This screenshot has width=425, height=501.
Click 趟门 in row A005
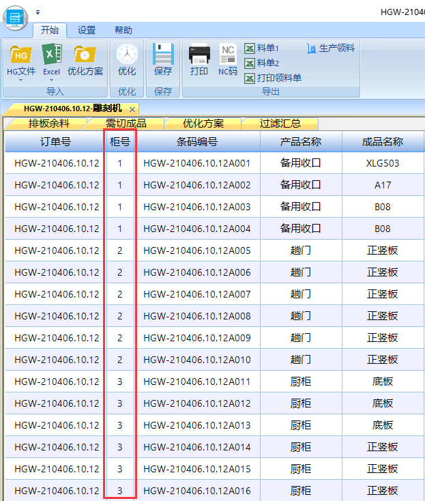pos(301,250)
